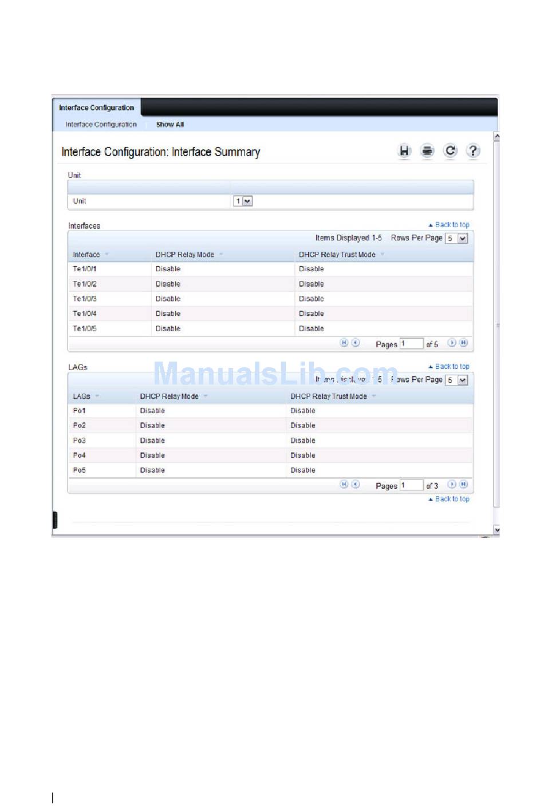This screenshot has width=544, height=809.
Task: Go to next page in LAGs table
Action: point(452,485)
